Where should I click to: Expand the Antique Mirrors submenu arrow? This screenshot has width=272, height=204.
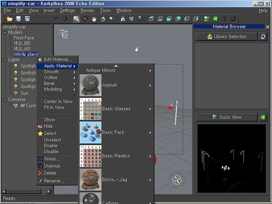point(150,71)
